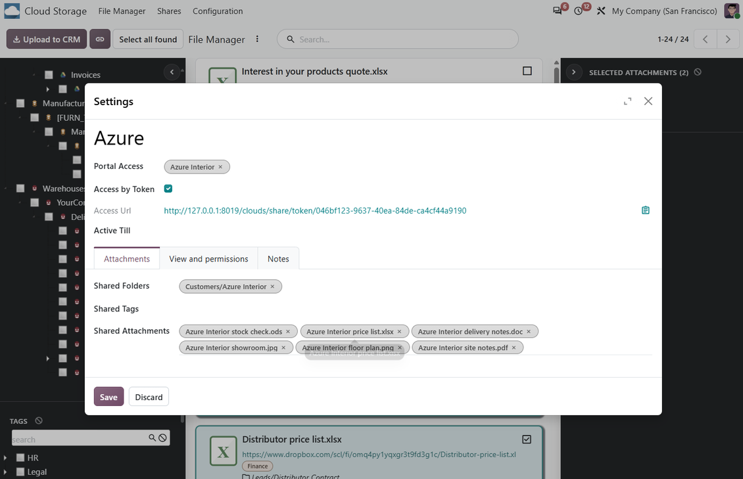Open the kebab menu beside File Manager

click(257, 39)
